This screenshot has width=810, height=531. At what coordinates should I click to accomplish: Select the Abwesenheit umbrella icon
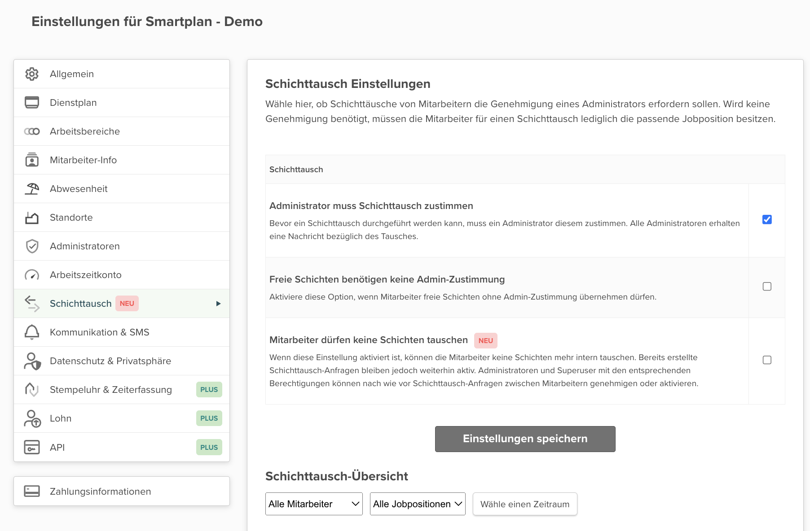point(32,188)
